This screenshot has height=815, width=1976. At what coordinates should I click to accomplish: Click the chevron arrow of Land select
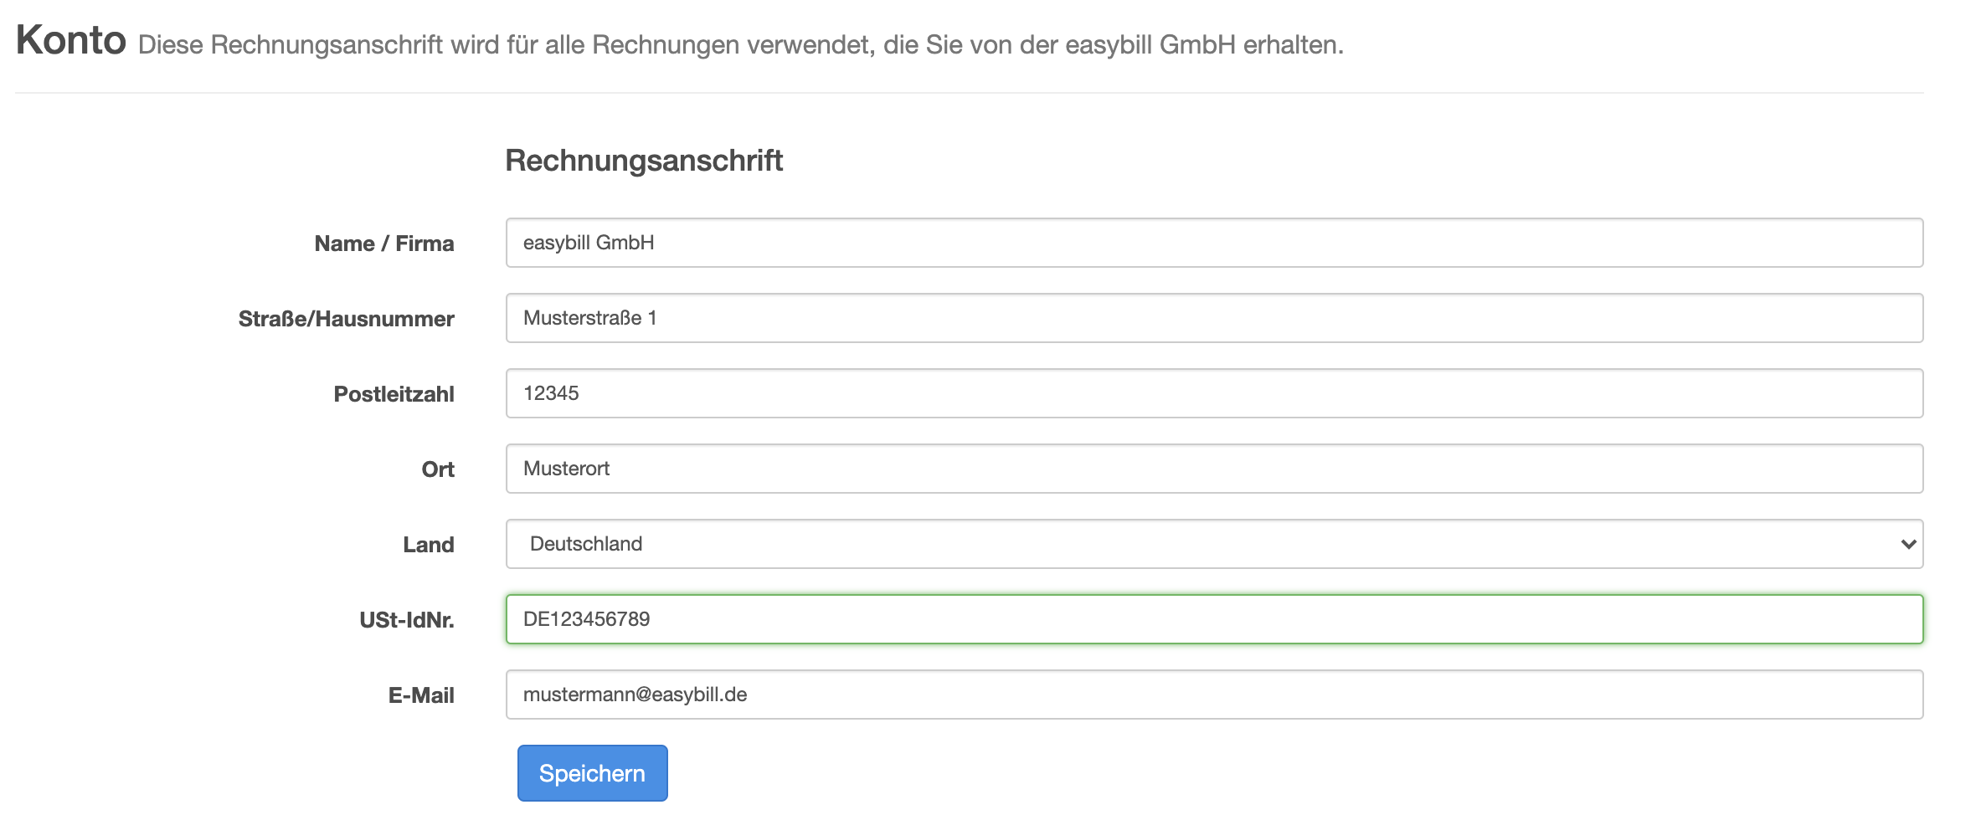[1908, 544]
